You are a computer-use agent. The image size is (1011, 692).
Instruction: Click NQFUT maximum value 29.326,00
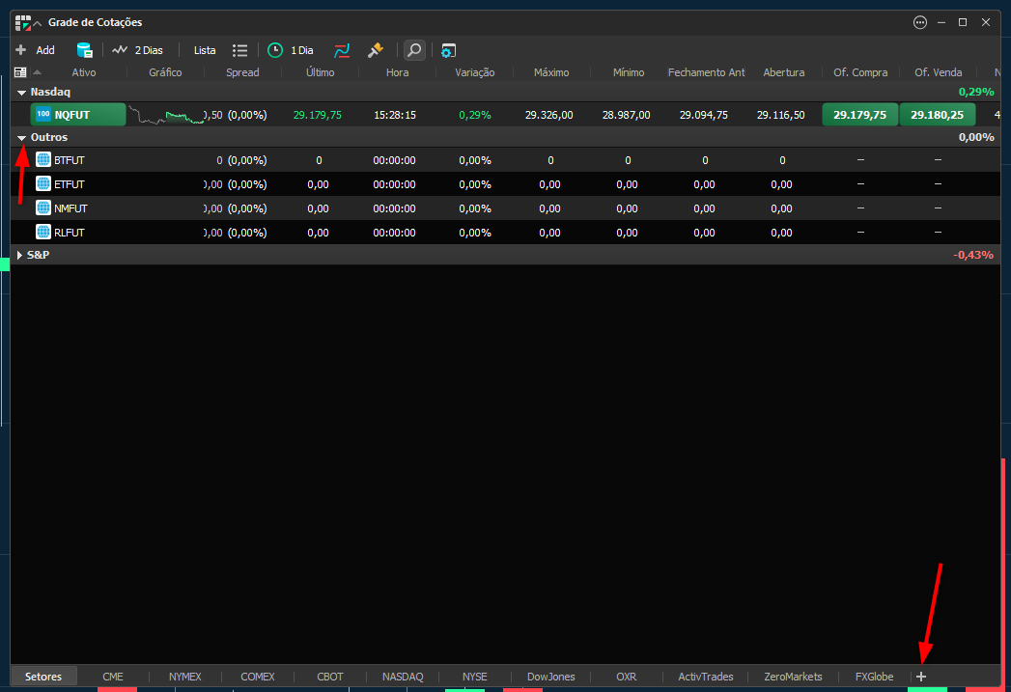pos(548,116)
